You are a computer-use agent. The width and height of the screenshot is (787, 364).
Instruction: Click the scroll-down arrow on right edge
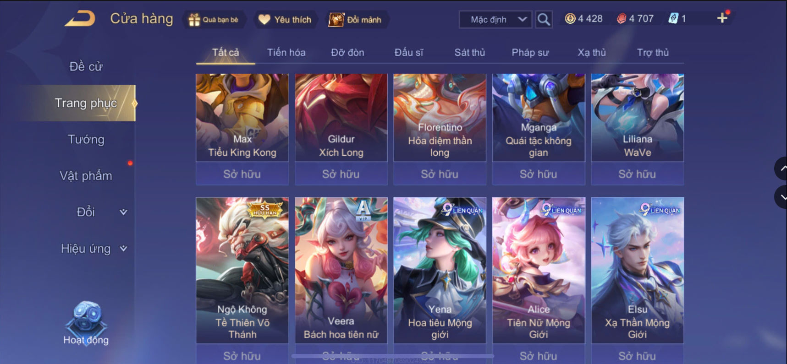pyautogui.click(x=781, y=197)
